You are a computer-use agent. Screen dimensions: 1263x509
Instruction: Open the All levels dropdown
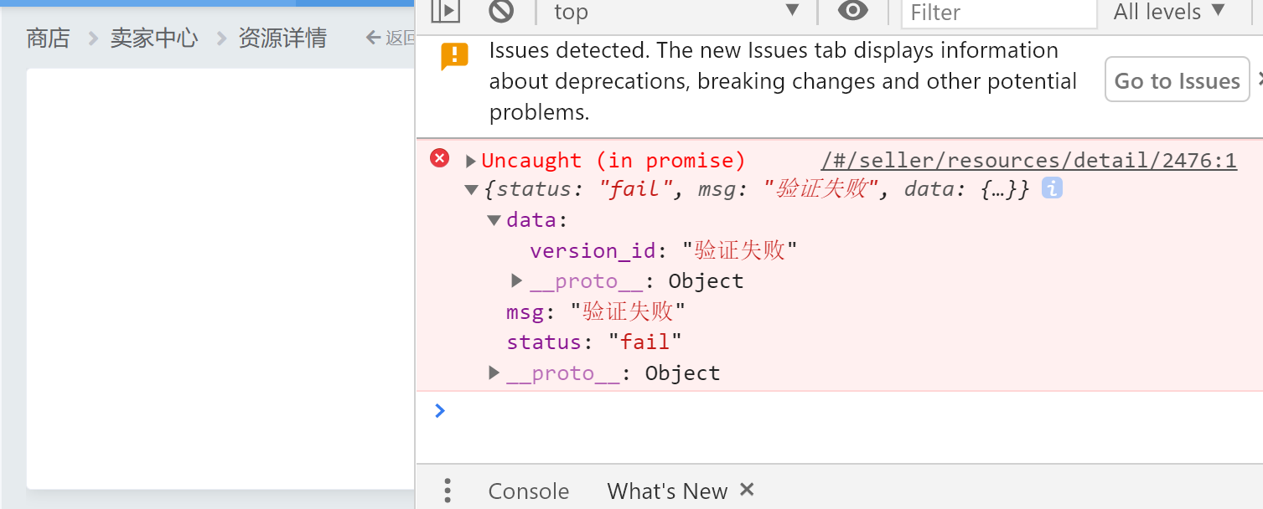click(1169, 12)
